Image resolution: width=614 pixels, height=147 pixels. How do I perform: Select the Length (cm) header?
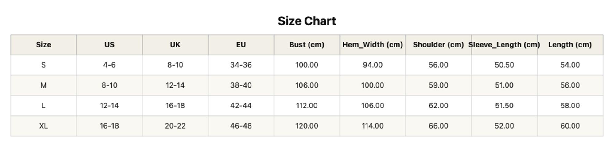coord(570,45)
